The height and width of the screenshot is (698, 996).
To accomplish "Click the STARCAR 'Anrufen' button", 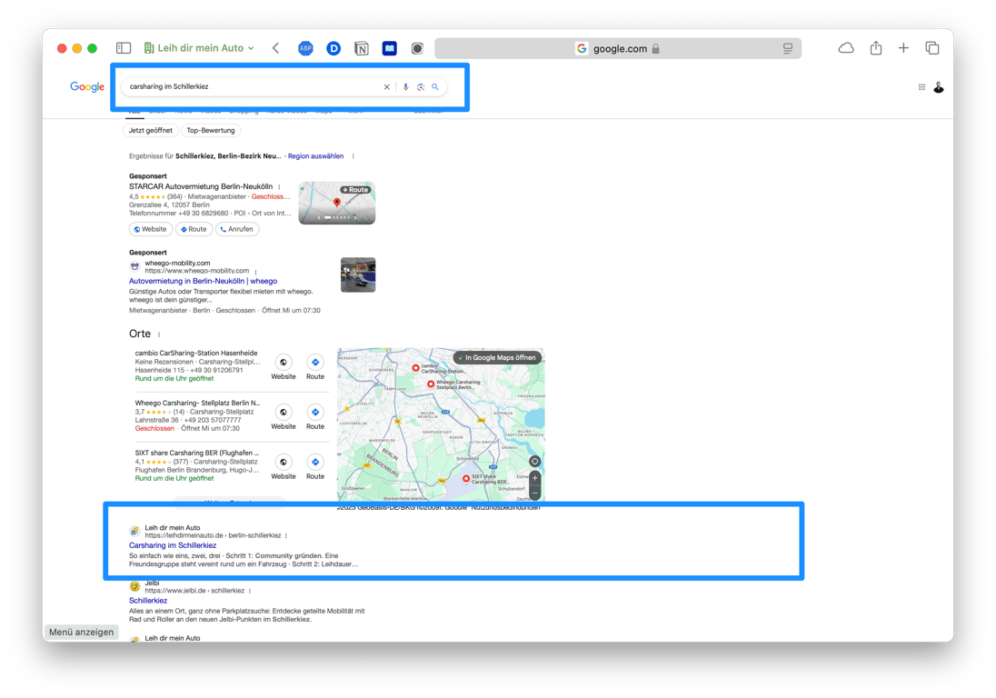I will (x=237, y=229).
